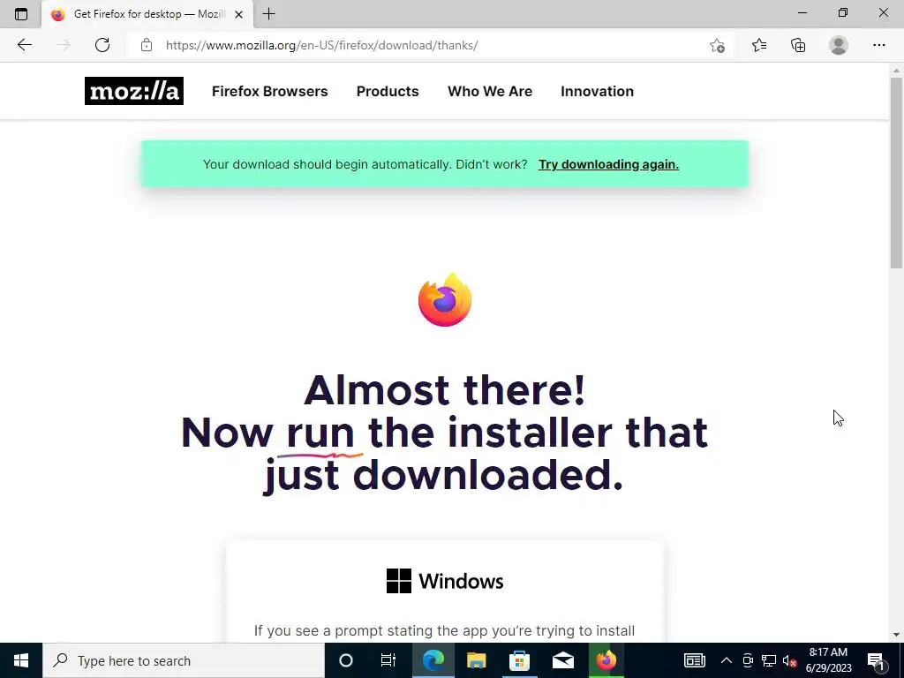This screenshot has width=904, height=678.
Task: Open Settings and more ellipsis menu
Action: click(x=878, y=45)
